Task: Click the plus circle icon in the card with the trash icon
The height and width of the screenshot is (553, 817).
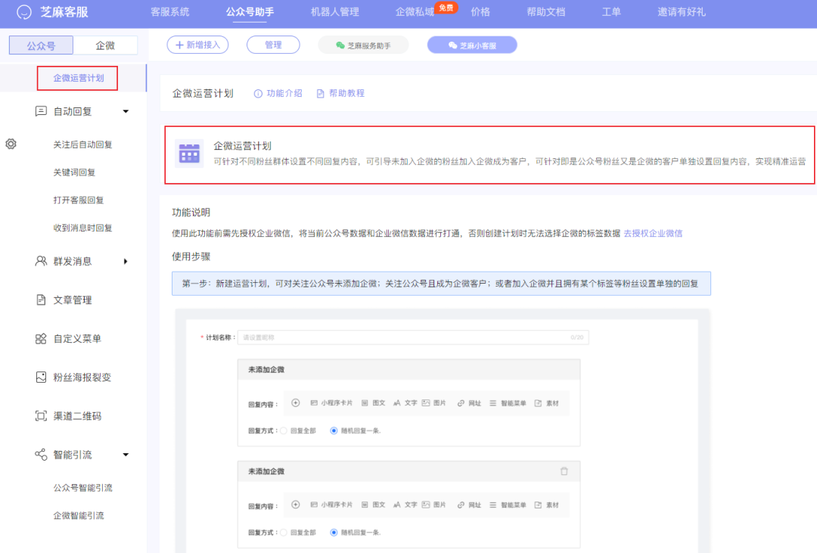Action: coord(296,505)
